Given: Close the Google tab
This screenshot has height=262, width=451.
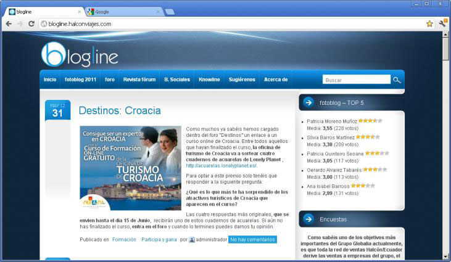Looking at the screenshot, I should (x=158, y=12).
